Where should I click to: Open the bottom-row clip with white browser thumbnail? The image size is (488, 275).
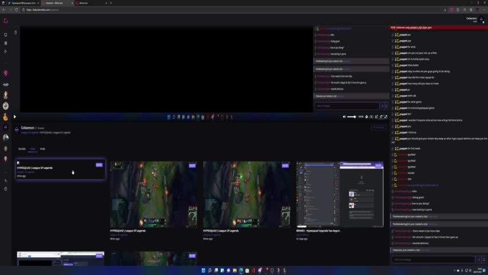pos(61,258)
